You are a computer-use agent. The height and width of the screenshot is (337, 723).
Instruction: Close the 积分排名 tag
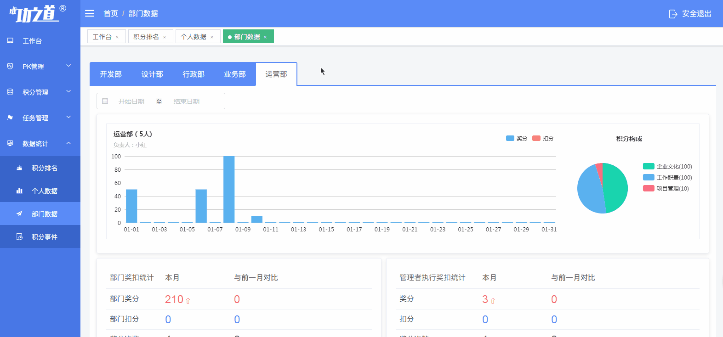click(x=165, y=37)
